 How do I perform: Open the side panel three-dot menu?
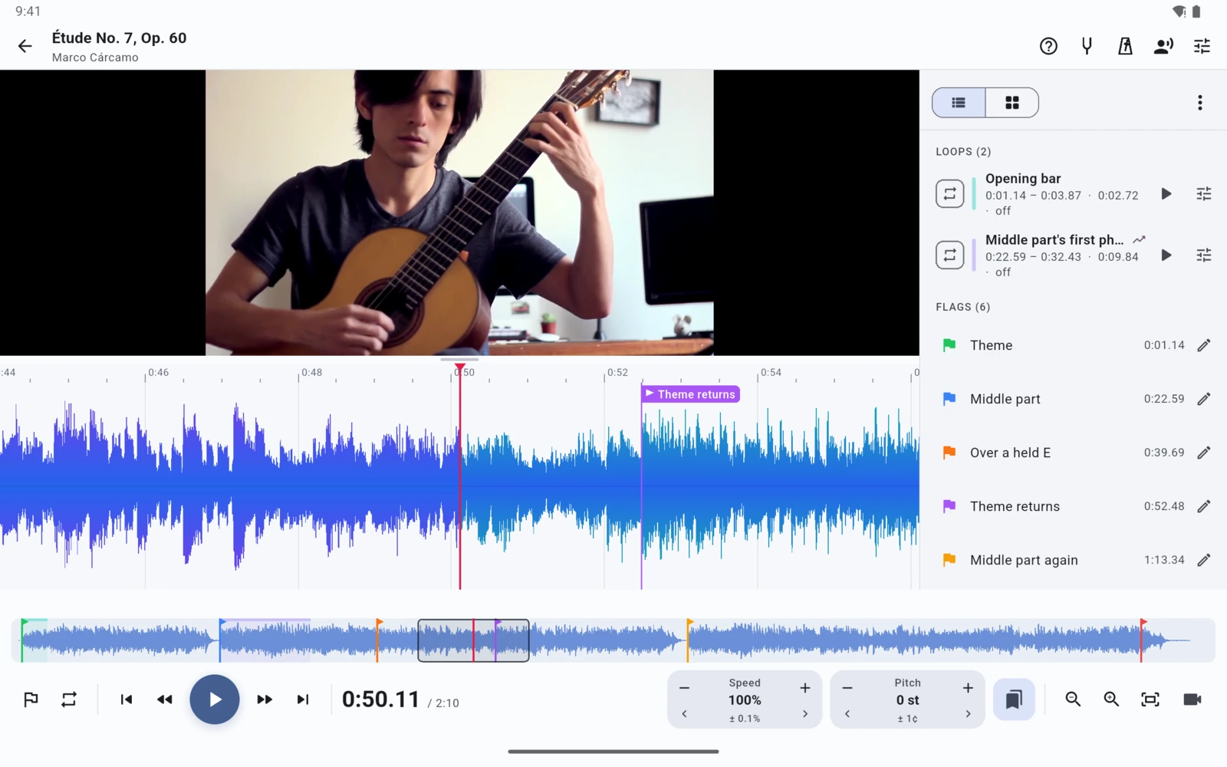tap(1200, 103)
